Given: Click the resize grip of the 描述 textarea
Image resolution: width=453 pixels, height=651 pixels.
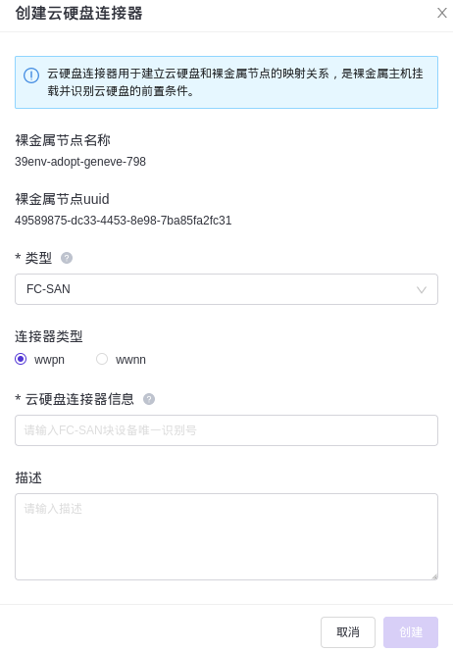Looking at the screenshot, I should (434, 576).
